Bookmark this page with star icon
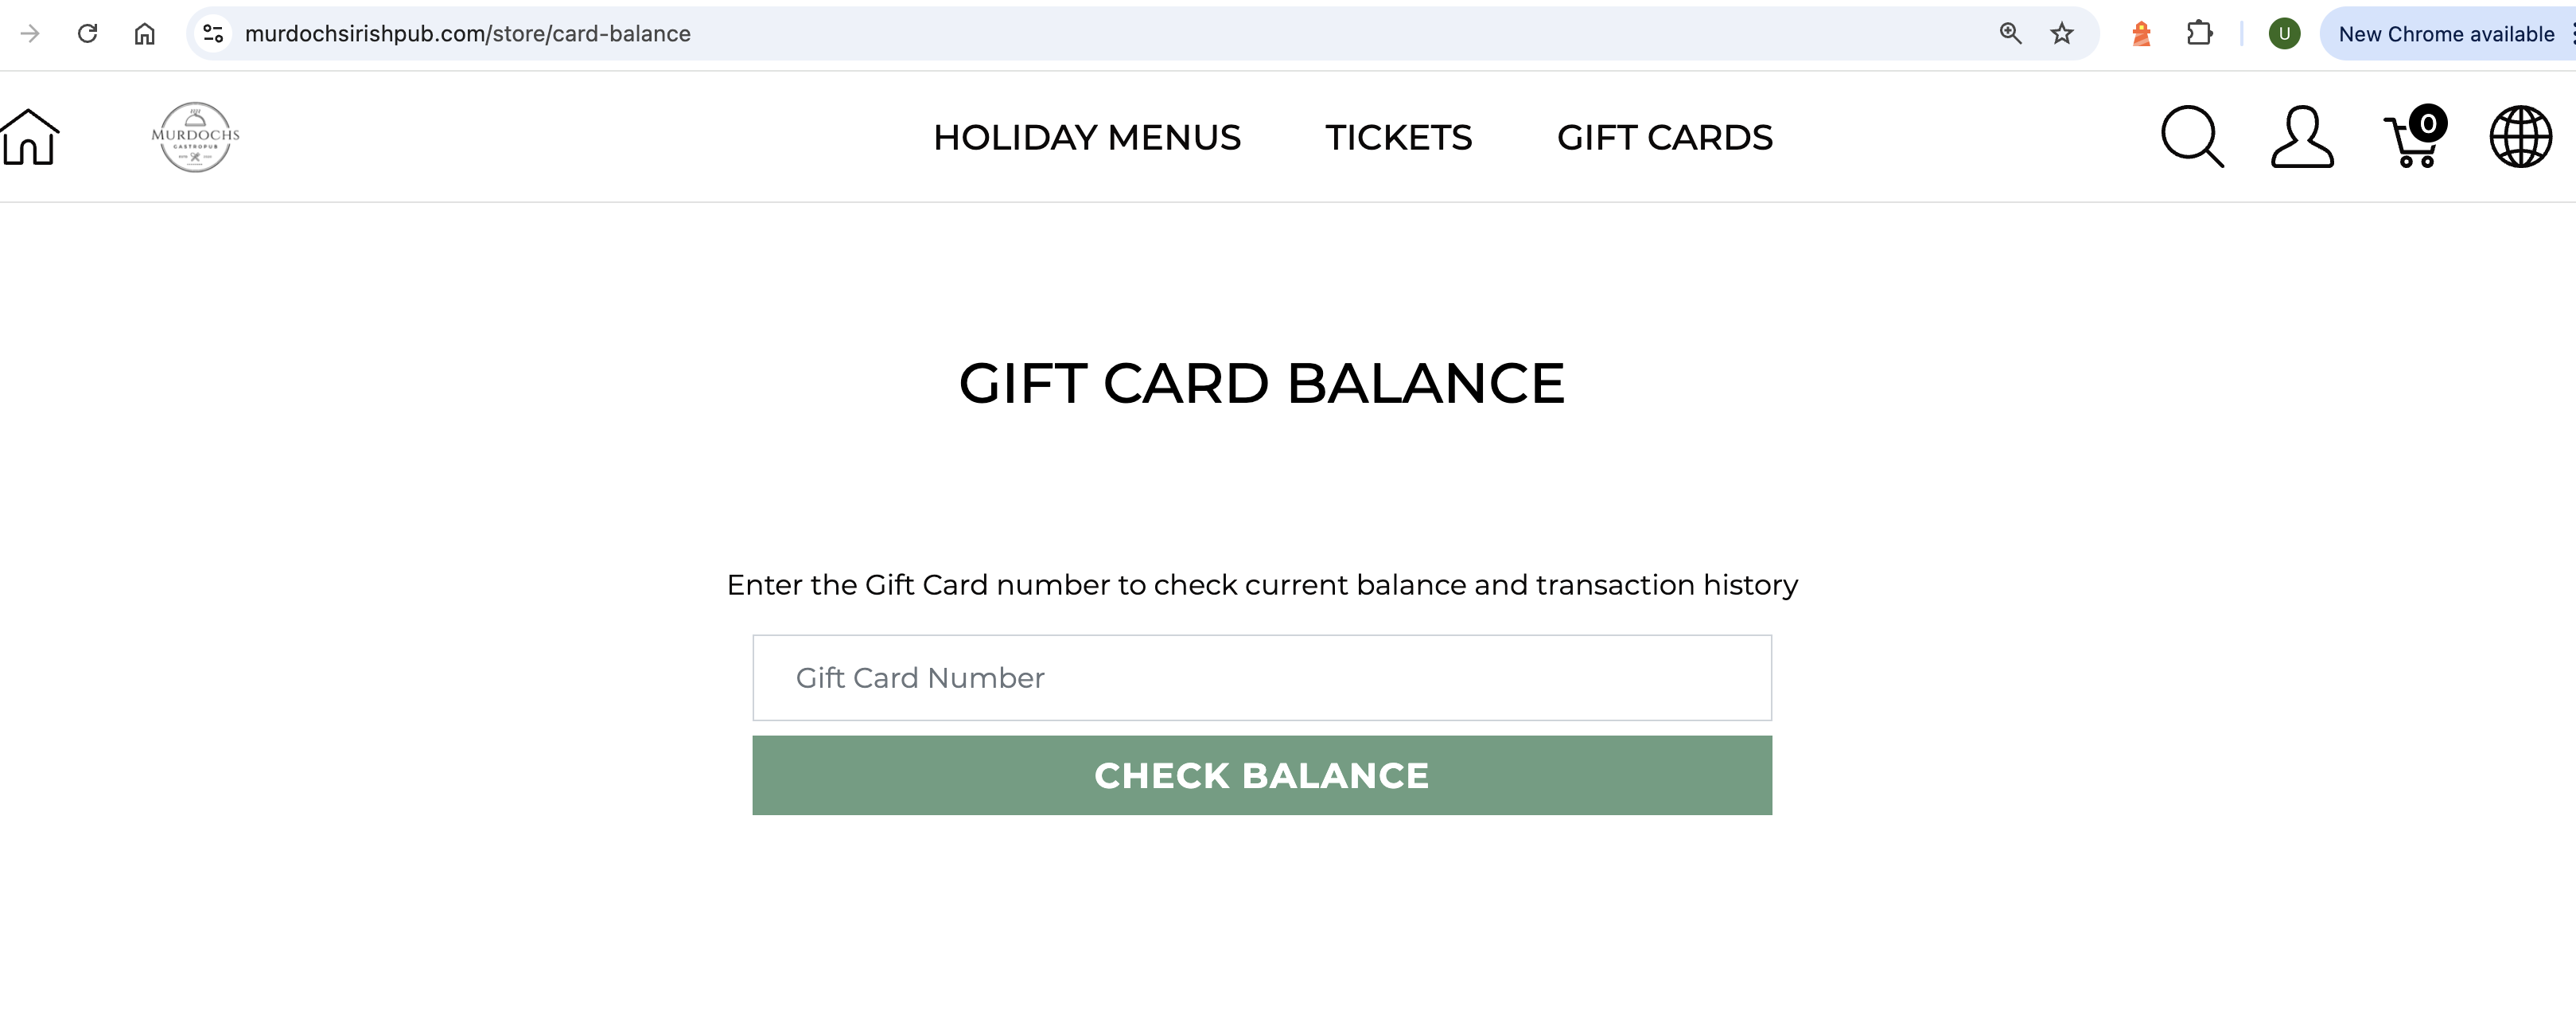 pos(2062,34)
